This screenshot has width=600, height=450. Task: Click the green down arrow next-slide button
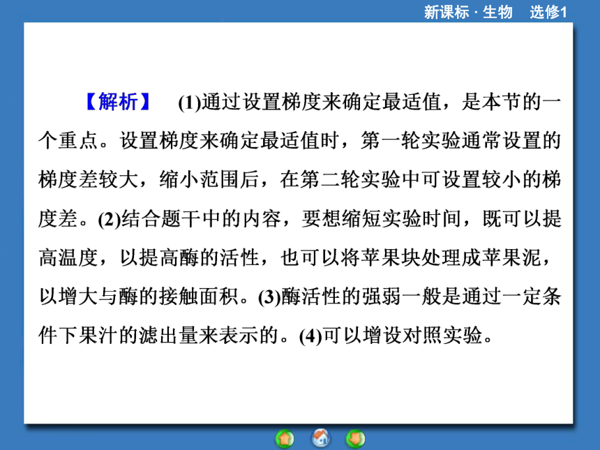[x=356, y=439]
